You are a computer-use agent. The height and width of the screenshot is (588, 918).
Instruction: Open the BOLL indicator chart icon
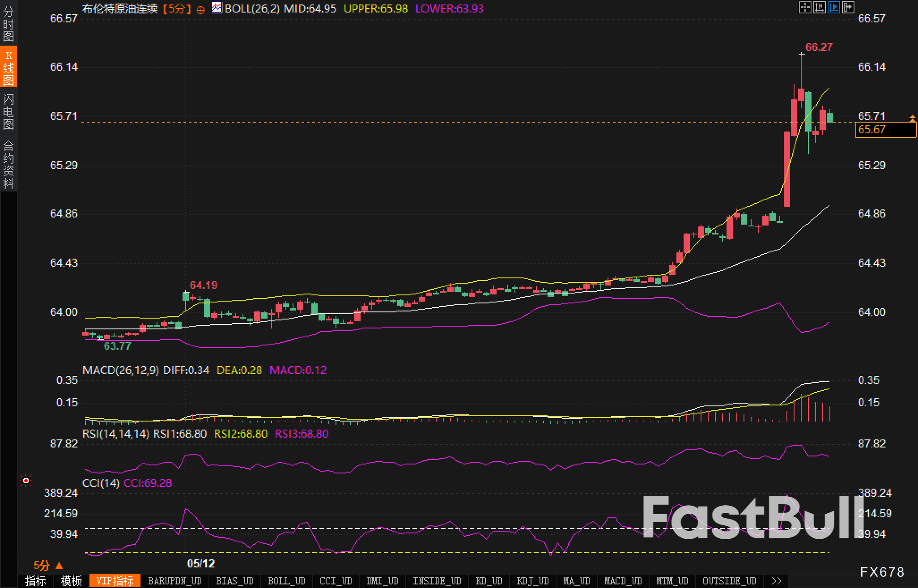click(217, 7)
